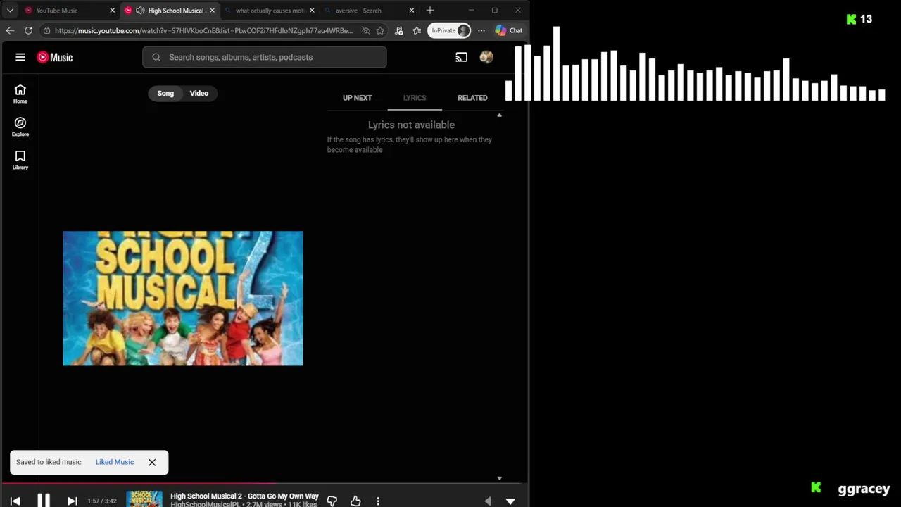Go to Home in the sidebar
Viewport: 901px width, 507px height.
tap(20, 94)
